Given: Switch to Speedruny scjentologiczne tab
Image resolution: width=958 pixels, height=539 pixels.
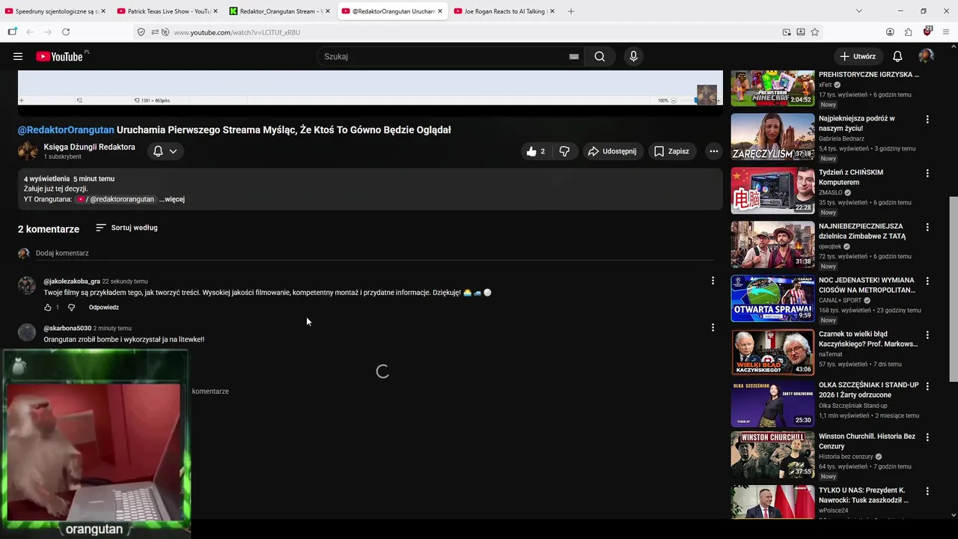Looking at the screenshot, I should pos(54,11).
